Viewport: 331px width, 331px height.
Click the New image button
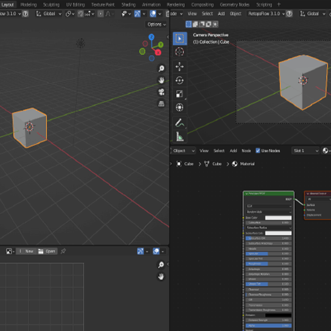coord(26,251)
